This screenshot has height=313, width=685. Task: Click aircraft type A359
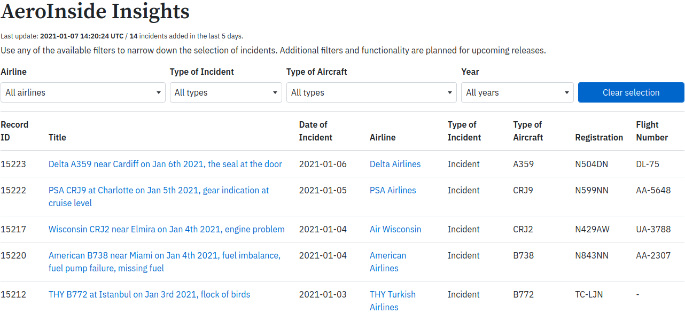click(x=524, y=164)
